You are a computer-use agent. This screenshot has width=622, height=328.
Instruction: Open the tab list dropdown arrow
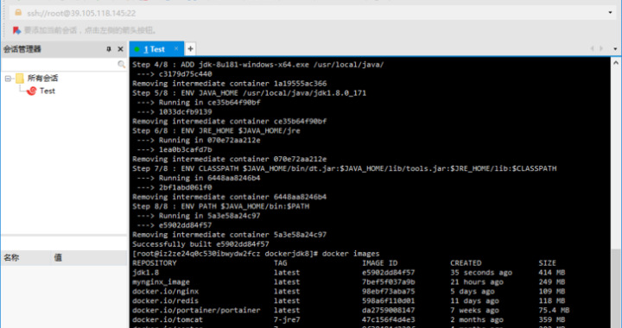pos(615,49)
